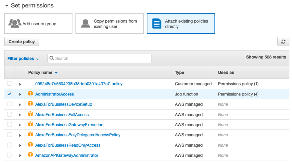The width and height of the screenshot is (292, 163).
Task: Open the Filter policies dropdown
Action: tap(23, 59)
